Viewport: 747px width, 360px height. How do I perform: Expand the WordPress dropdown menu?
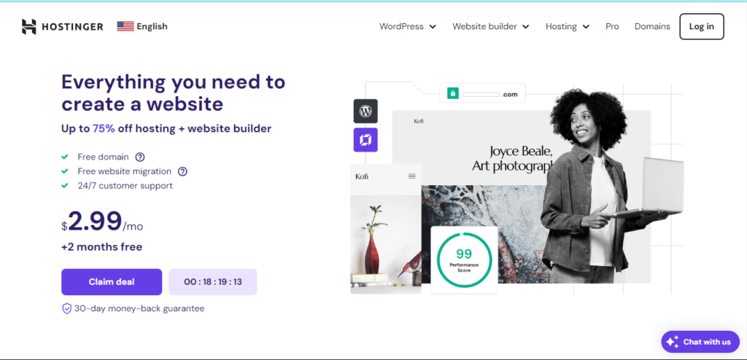point(408,27)
